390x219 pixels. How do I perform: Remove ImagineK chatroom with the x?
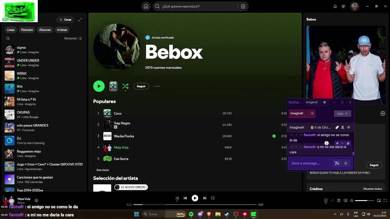[312, 113]
